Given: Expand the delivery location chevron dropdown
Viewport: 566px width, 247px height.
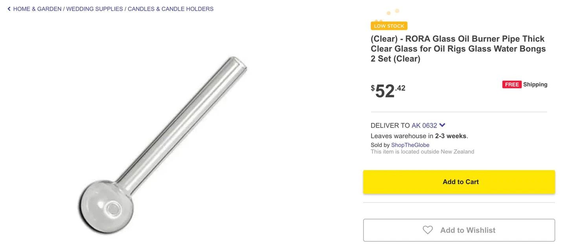Looking at the screenshot, I should 442,125.
